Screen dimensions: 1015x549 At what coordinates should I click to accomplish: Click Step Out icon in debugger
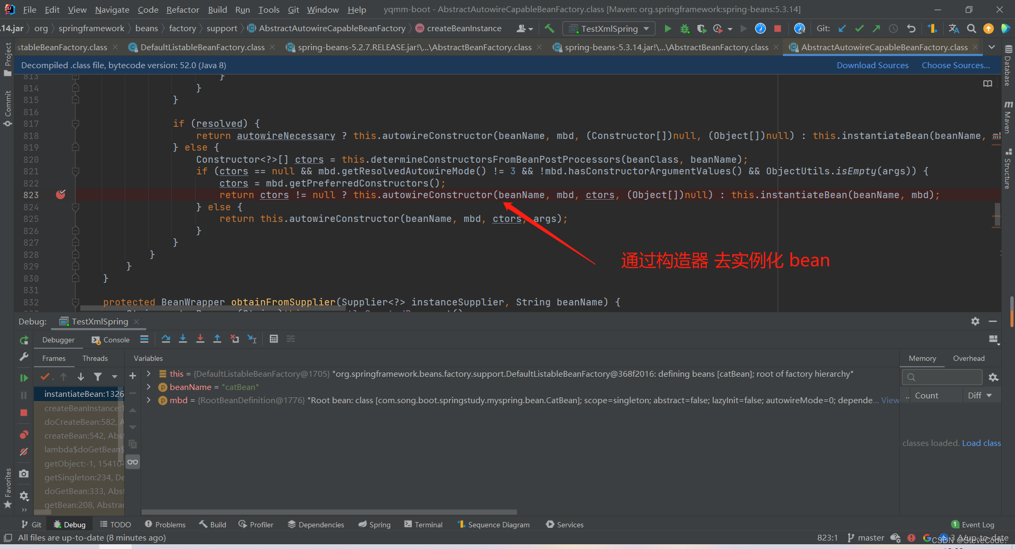(x=217, y=339)
